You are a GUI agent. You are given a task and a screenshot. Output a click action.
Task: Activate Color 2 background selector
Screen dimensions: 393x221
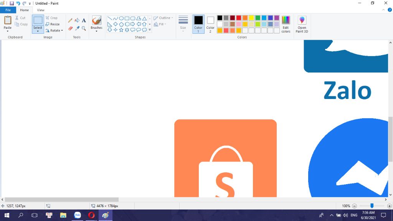point(210,24)
